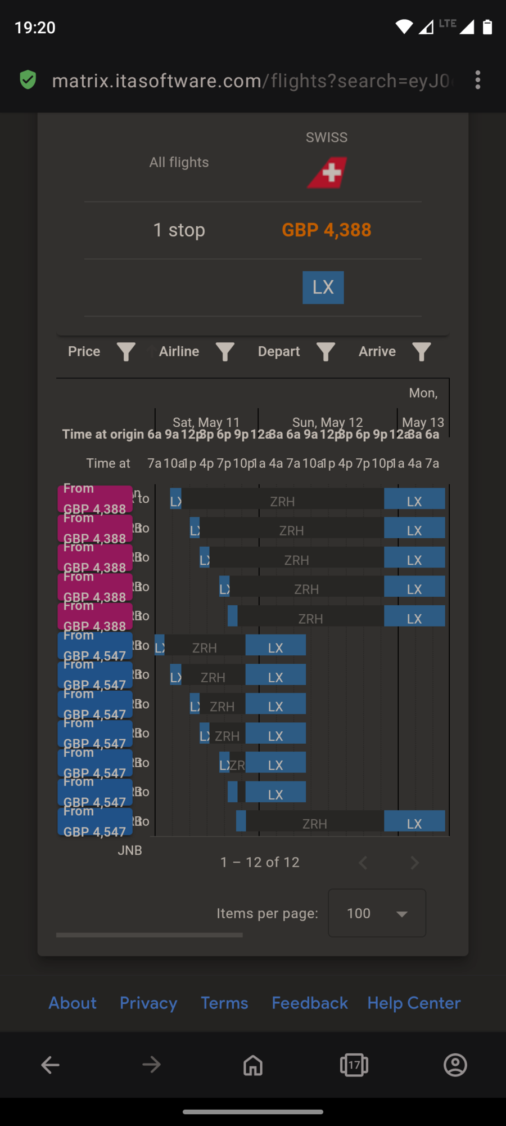Open the browser profile account icon
Viewport: 506px width, 1126px height.
(x=455, y=1065)
